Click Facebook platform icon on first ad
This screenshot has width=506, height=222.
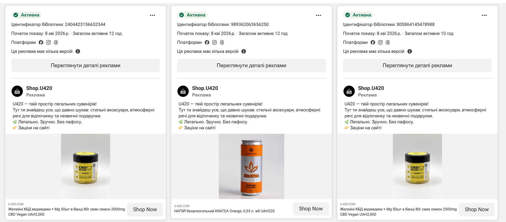pos(41,42)
